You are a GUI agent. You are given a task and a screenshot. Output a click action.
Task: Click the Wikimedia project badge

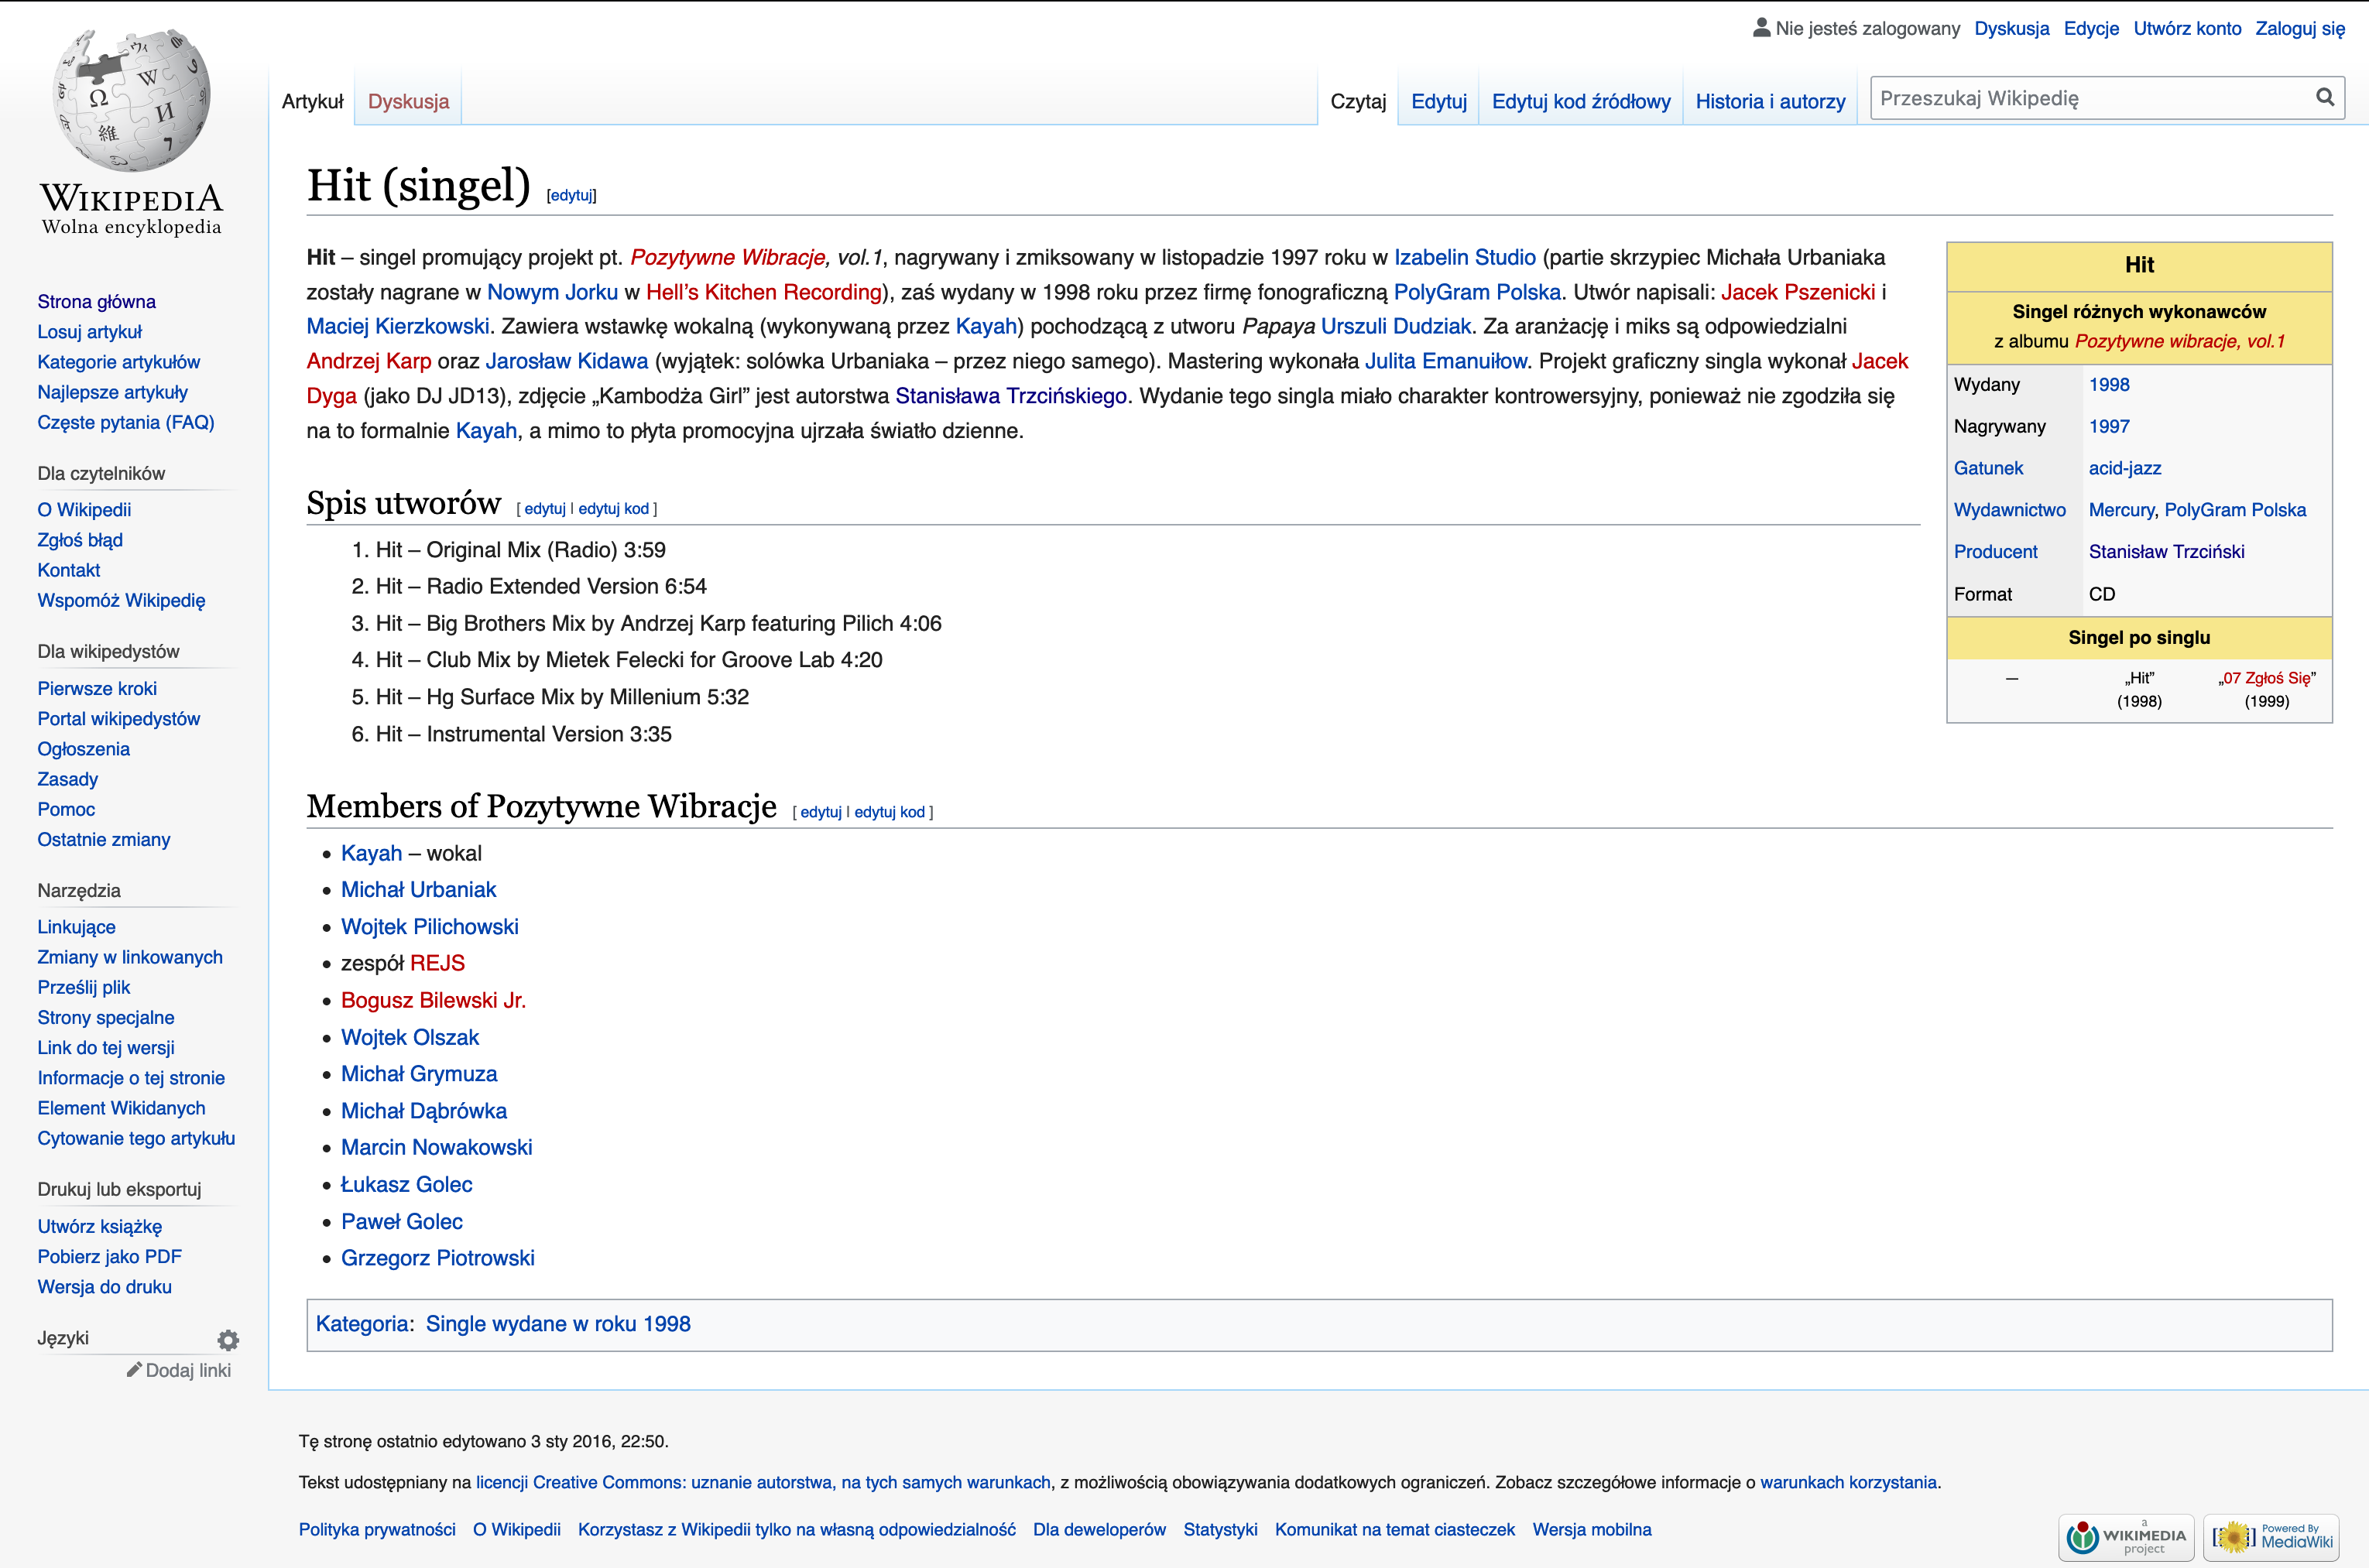[2126, 1537]
